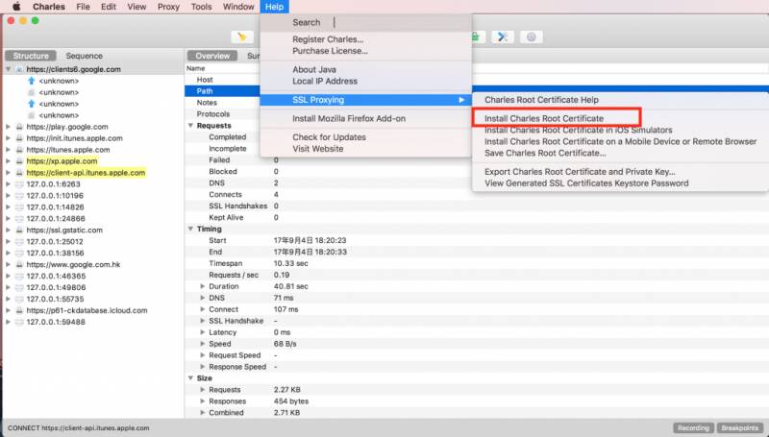The height and width of the screenshot is (437, 769).
Task: Collapse the Timing section in Overview
Action: [x=190, y=229]
